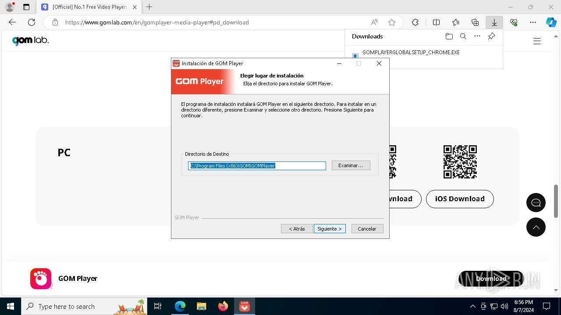
Task: Open File Explorer from taskbar
Action: tap(201, 306)
